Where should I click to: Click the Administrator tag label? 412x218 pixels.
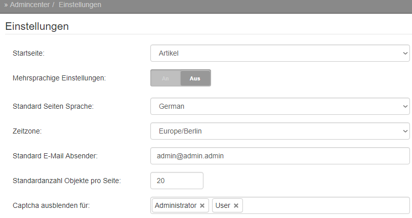(176, 205)
